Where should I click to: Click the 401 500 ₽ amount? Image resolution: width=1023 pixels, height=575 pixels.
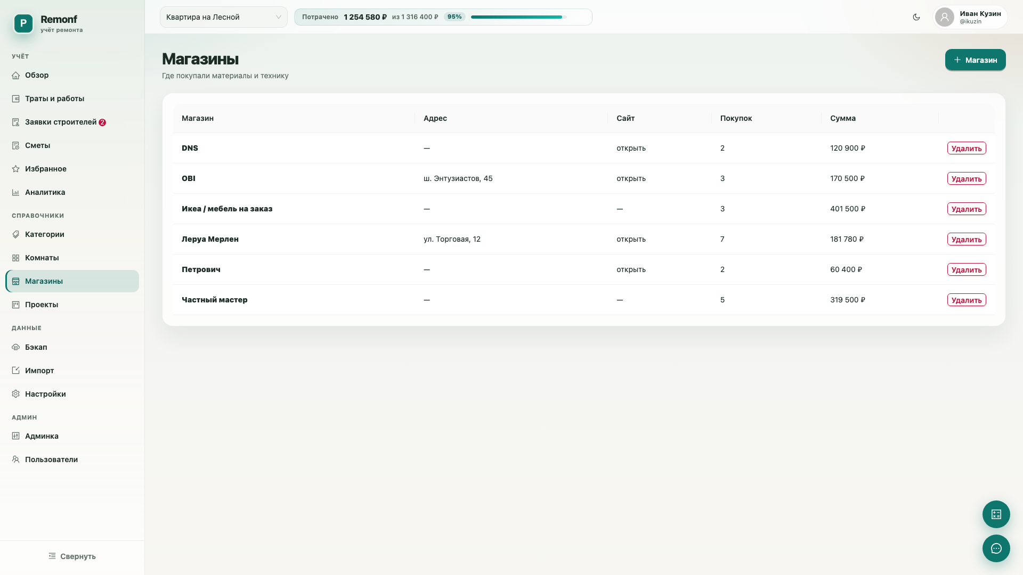(x=848, y=209)
